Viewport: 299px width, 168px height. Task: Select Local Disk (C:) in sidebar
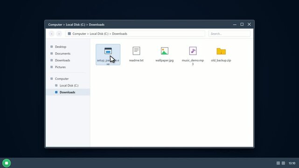[68, 85]
